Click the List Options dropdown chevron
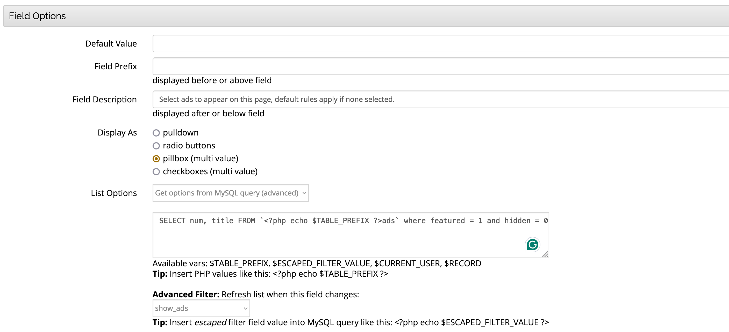729x332 pixels. point(304,193)
